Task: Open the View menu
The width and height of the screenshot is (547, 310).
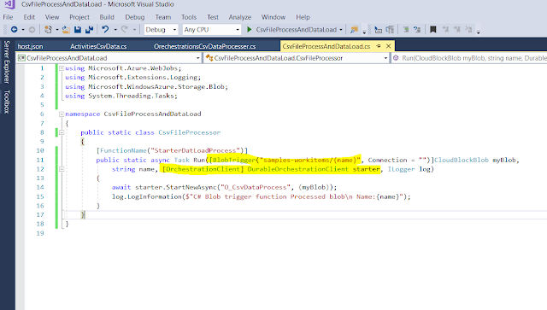Action: coord(52,17)
